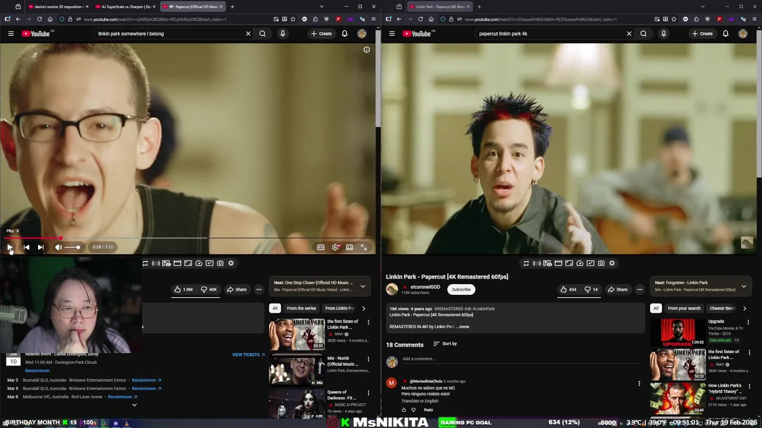
Task: Play the Papercut video in left window
Action: 10,247
